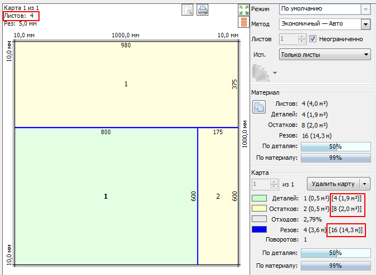This screenshot has height=275, width=376.
Task: Click the Листов number field
Action: click(x=289, y=39)
